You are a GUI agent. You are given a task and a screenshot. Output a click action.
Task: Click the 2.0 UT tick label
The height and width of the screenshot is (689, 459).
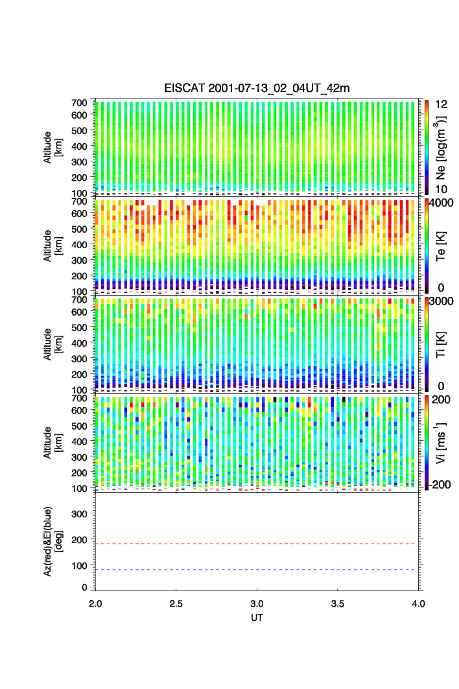[x=95, y=603]
